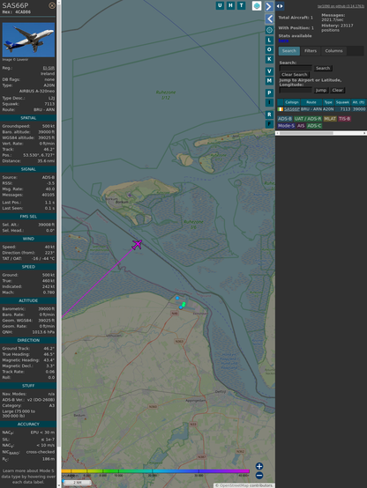Open the A320neo aircraft photo thumbnail
367x488 pixels.
[x=28, y=40]
